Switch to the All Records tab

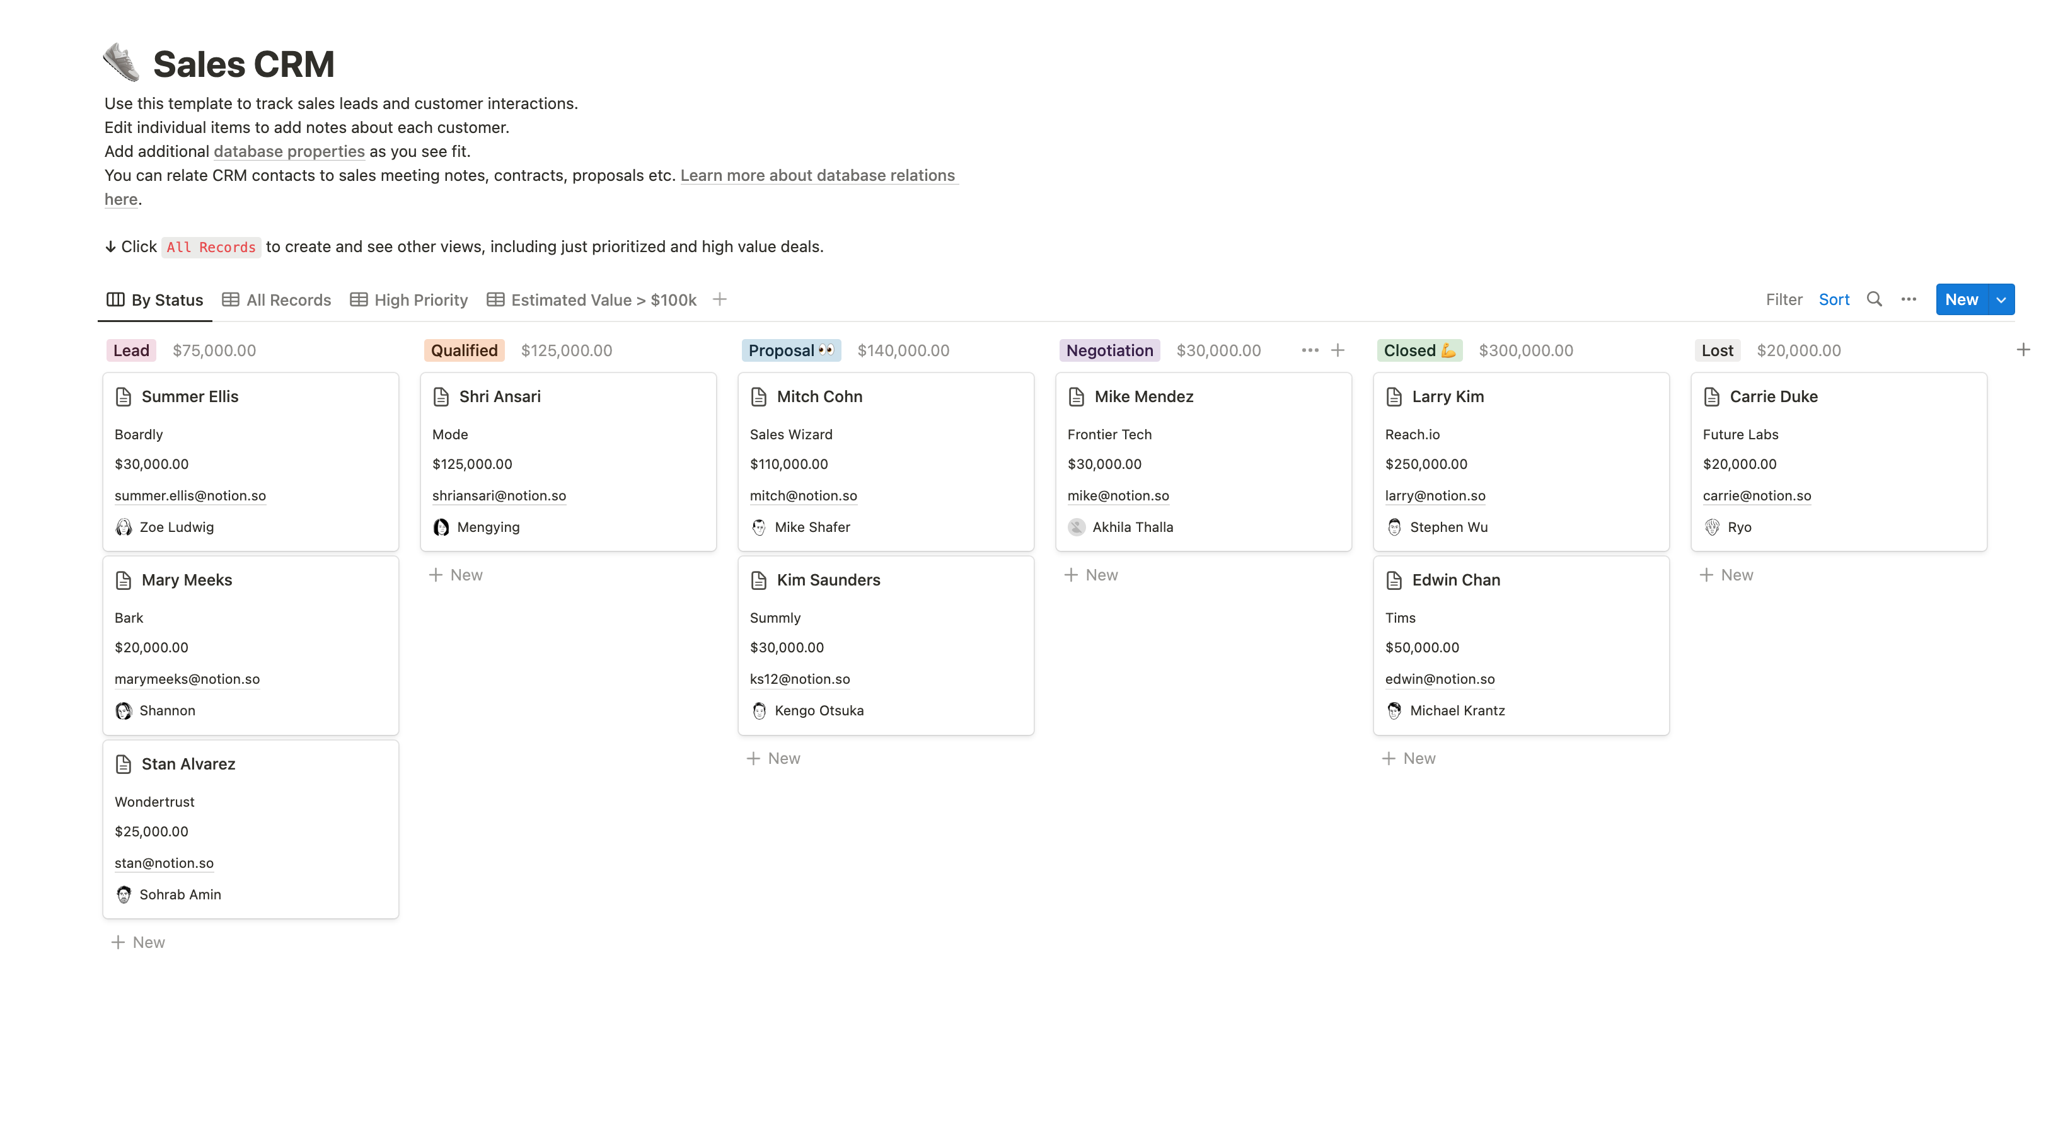[287, 299]
